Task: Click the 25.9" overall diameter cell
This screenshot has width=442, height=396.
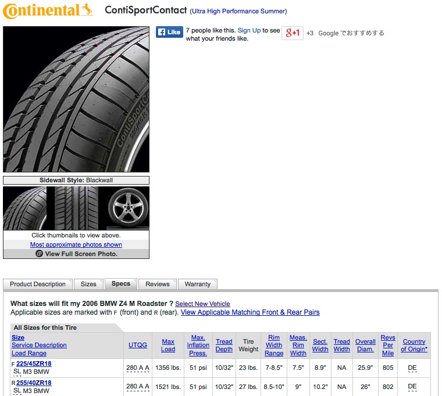Action: (x=365, y=368)
